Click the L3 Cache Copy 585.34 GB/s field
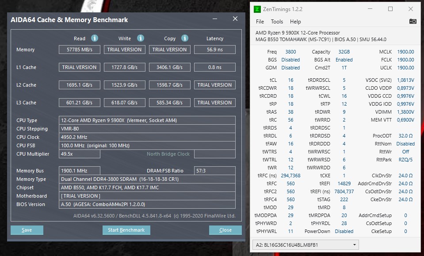This screenshot has height=256, width=424. click(169, 103)
